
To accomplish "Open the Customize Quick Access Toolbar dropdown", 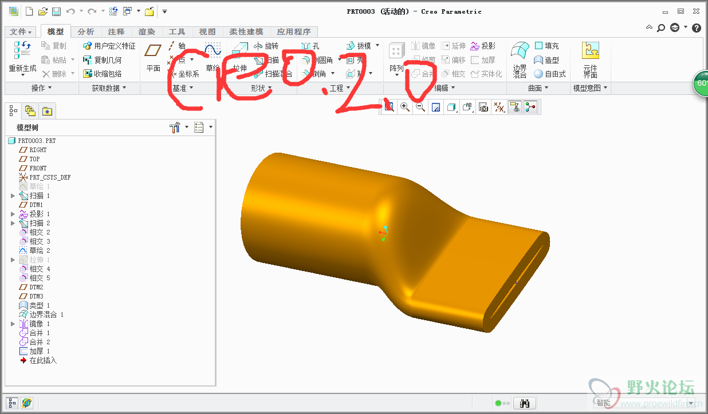I will point(164,11).
